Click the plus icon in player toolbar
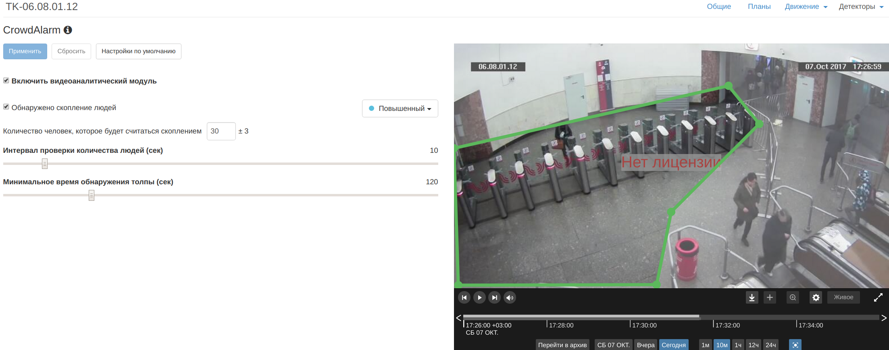This screenshot has width=889, height=350. 770,298
